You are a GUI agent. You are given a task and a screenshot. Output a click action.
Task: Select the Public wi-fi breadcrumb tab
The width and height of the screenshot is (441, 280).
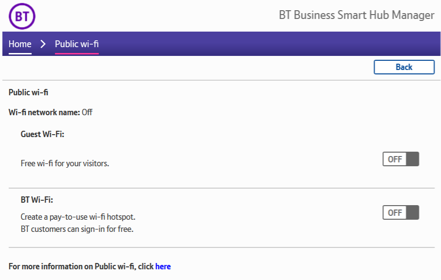(76, 44)
